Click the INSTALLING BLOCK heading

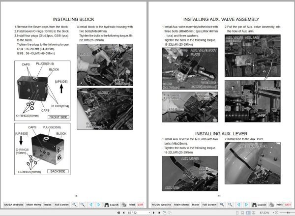point(74,19)
